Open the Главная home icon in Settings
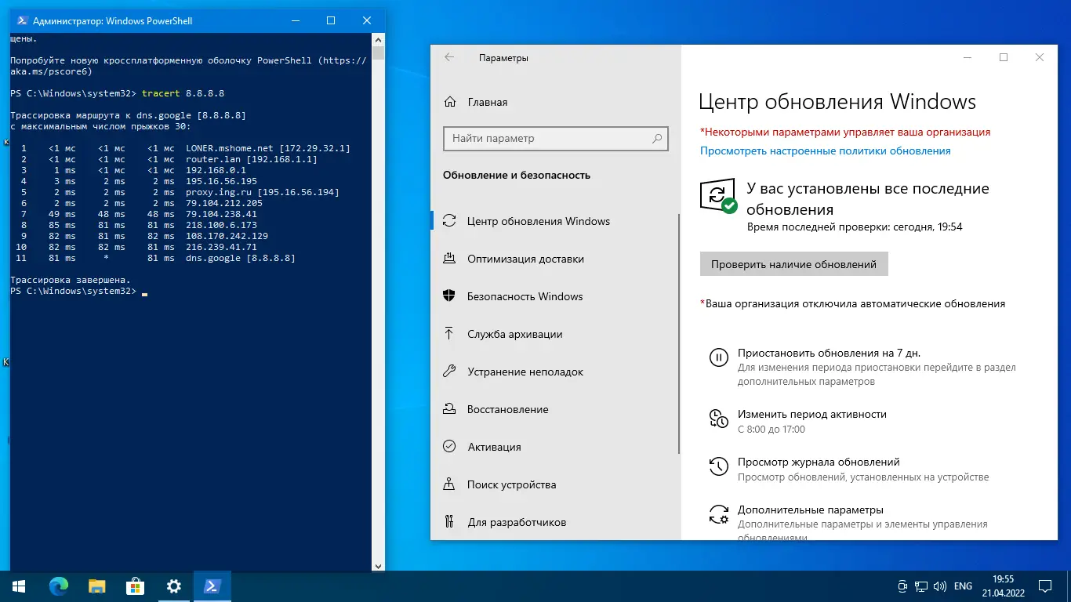Image resolution: width=1071 pixels, height=602 pixels. pos(450,102)
